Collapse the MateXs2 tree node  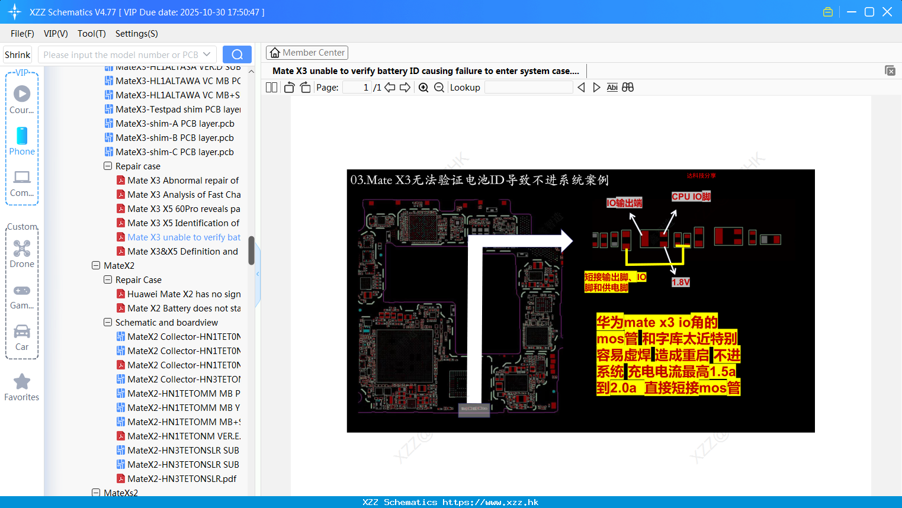pyautogui.click(x=96, y=492)
